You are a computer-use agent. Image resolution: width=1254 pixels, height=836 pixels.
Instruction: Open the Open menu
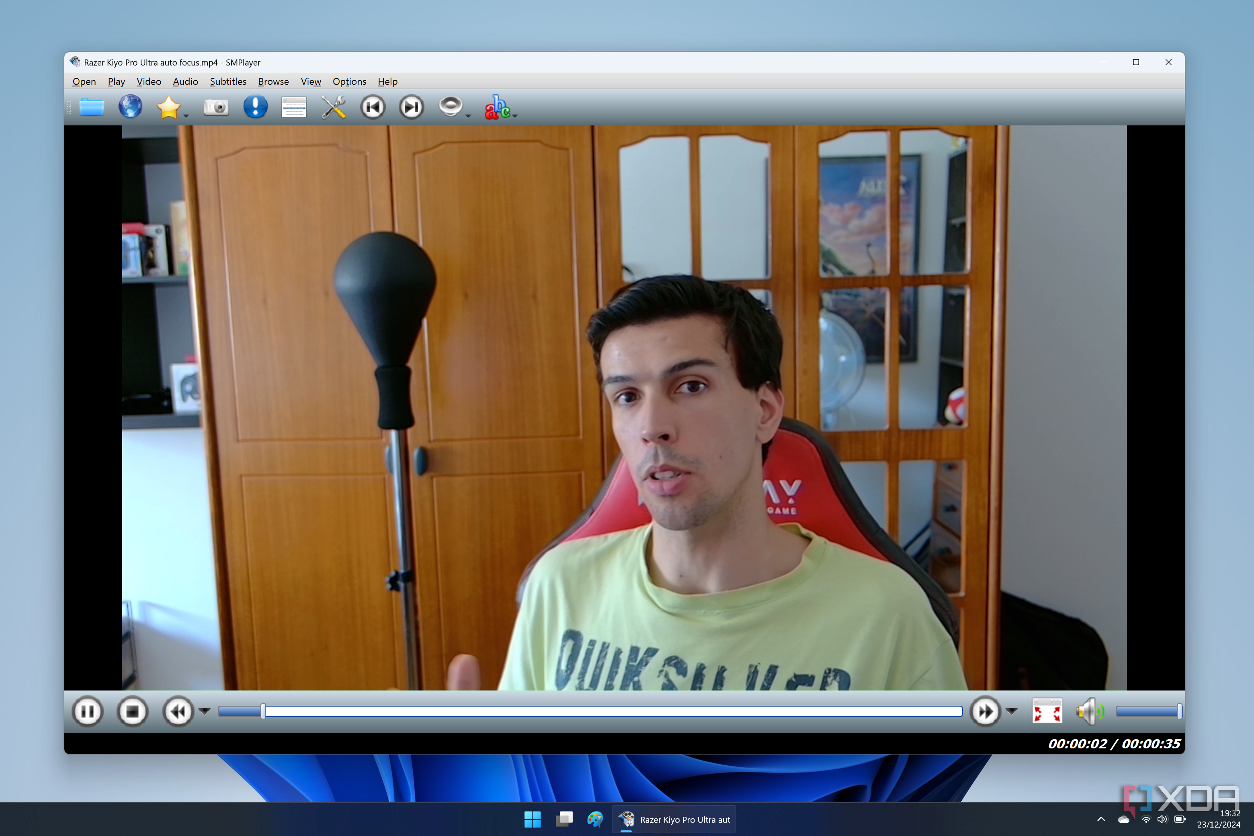point(84,82)
